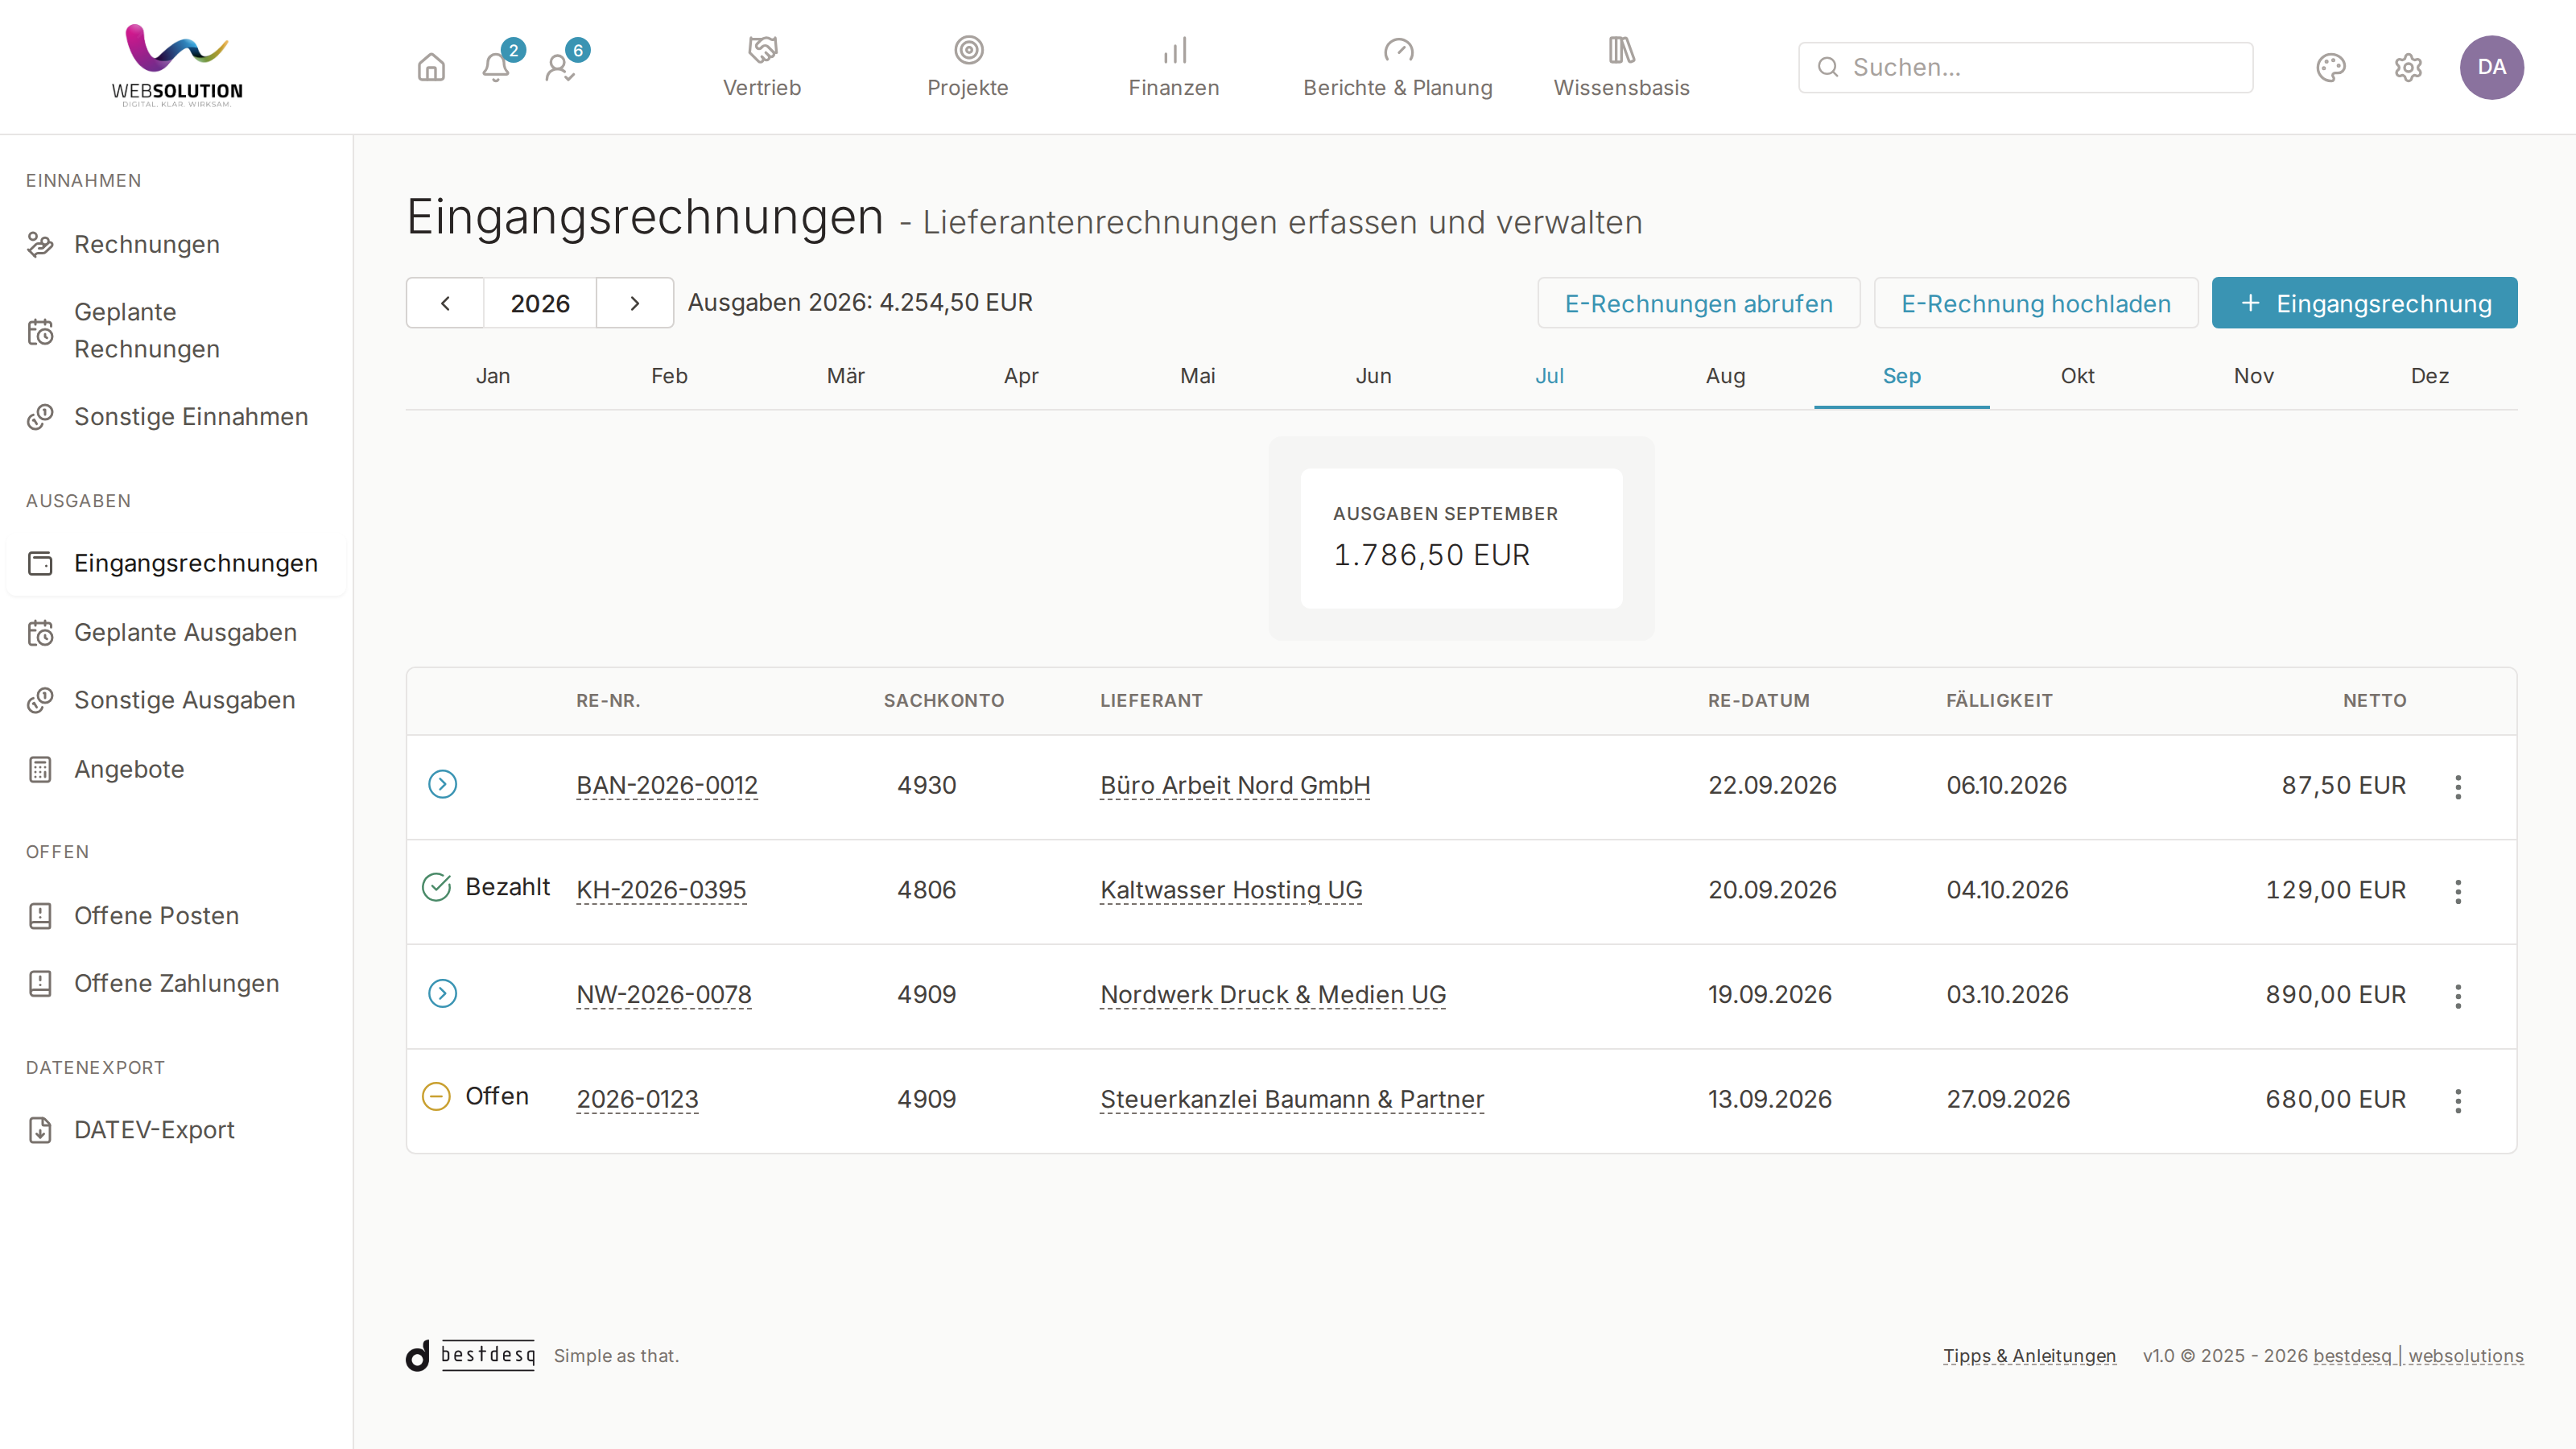This screenshot has width=2576, height=1449.
Task: Open invoice link 2026-0123
Action: point(637,1099)
